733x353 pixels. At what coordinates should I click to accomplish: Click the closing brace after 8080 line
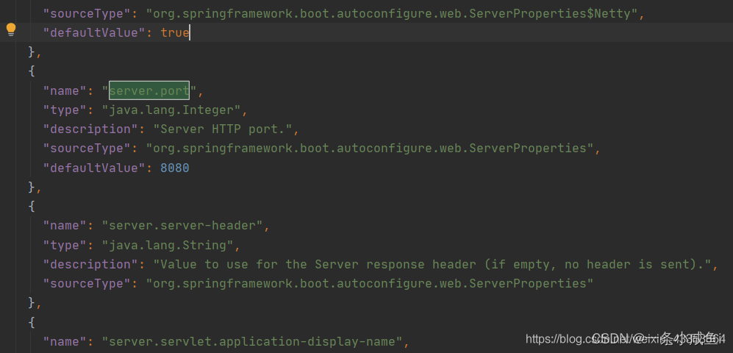point(32,187)
